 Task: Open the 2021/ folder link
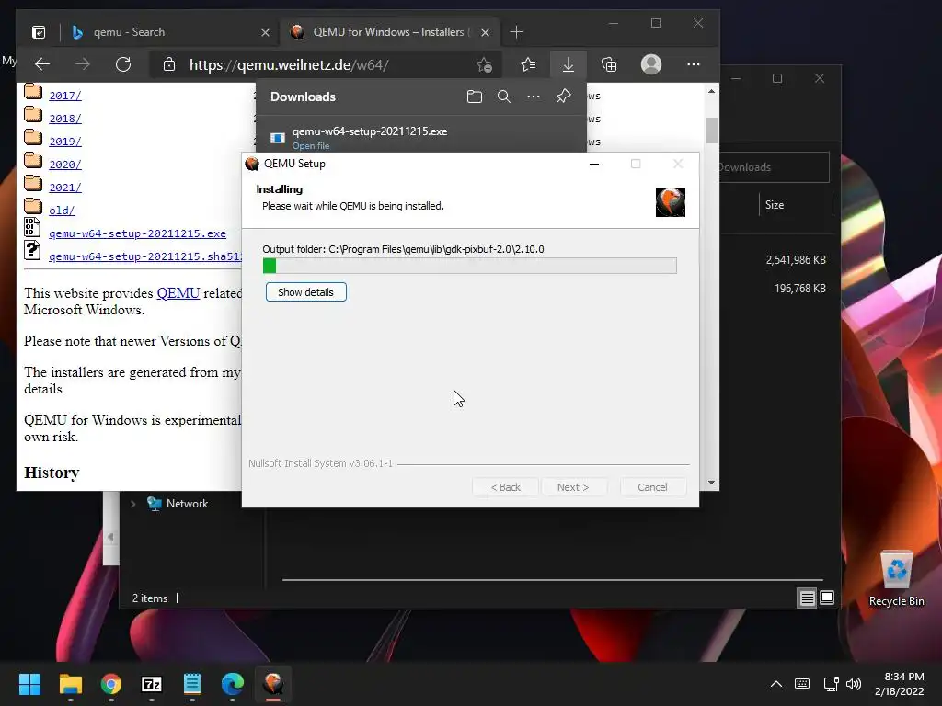tap(65, 188)
